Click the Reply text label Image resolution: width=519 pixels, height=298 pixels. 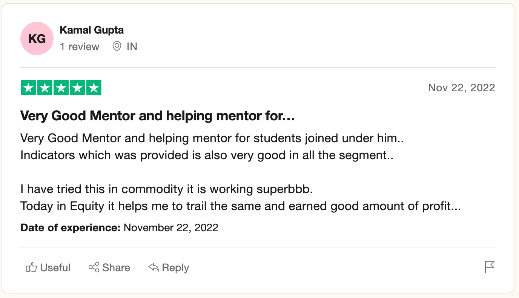pyautogui.click(x=175, y=268)
